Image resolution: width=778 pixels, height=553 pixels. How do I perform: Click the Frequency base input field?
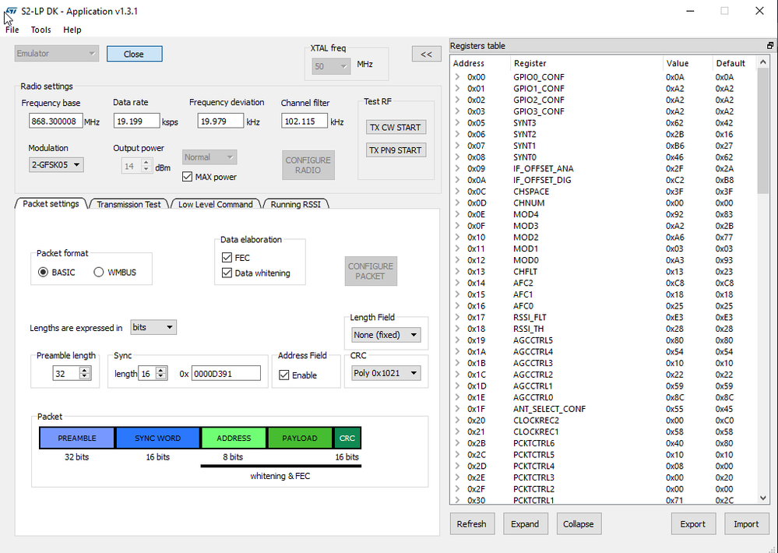coord(55,122)
